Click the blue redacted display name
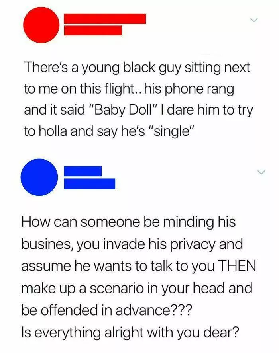 point(83,171)
